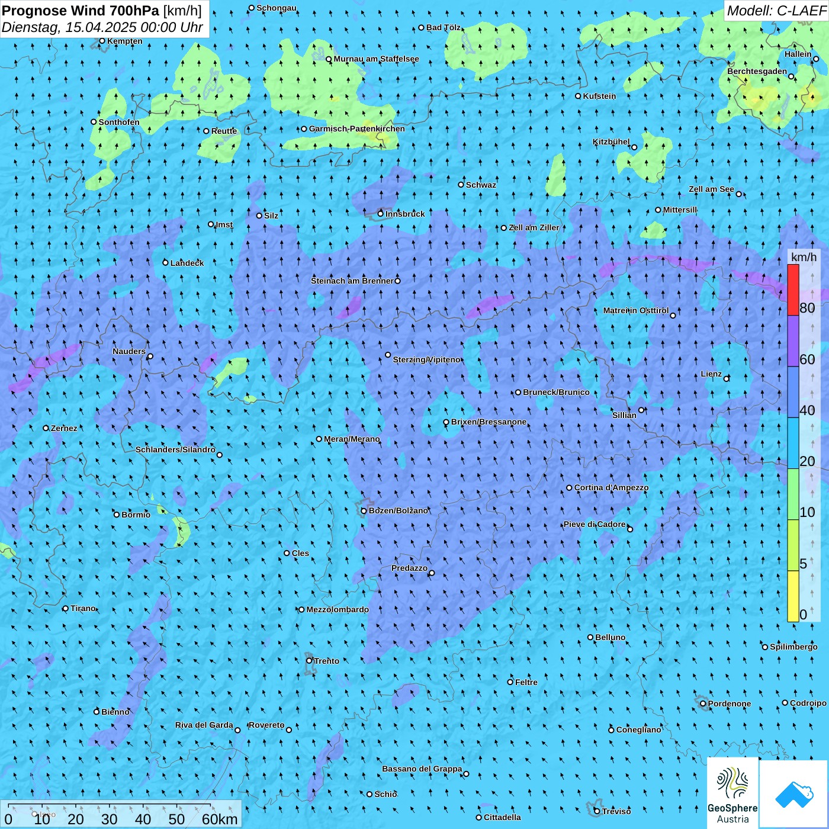Click the Steinach am Brenner label
829x829 pixels.
pos(352,281)
